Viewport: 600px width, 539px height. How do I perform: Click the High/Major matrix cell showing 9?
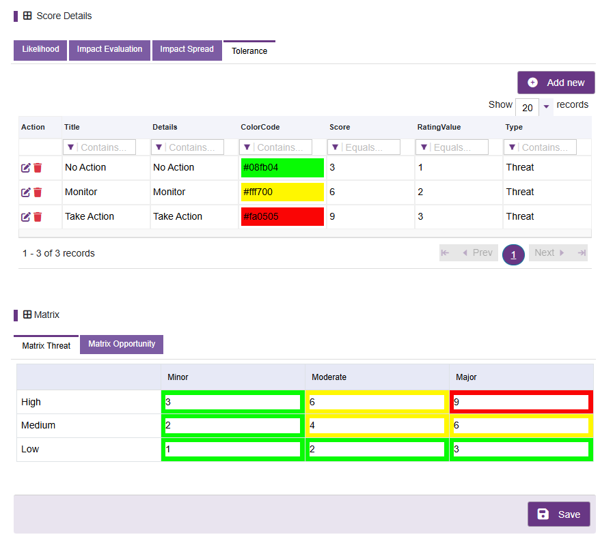tap(521, 402)
